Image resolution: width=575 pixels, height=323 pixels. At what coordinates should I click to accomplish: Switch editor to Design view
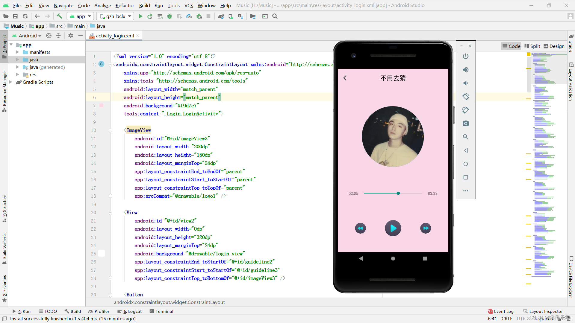click(x=554, y=46)
